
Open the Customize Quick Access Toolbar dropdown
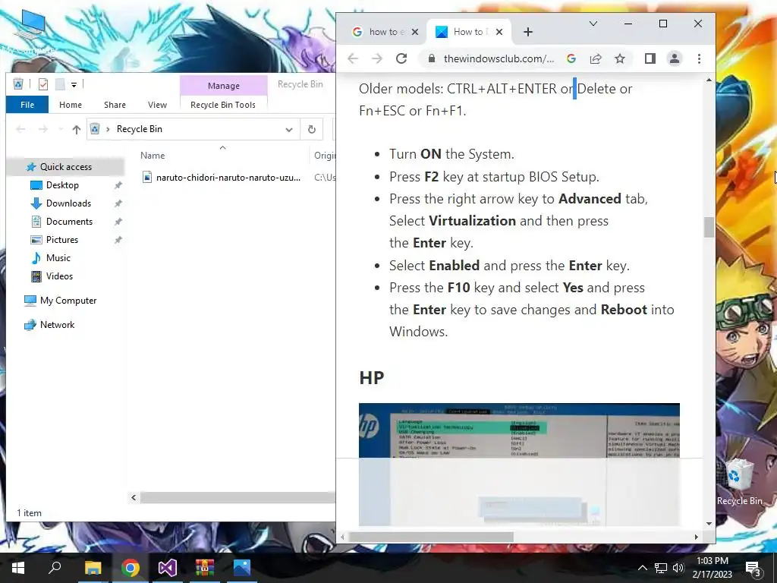click(74, 85)
